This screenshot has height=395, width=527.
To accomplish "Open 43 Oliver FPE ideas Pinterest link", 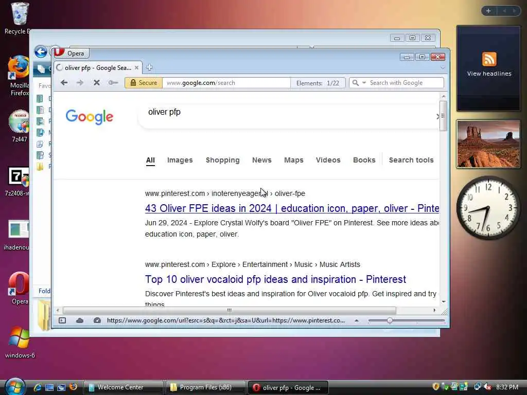I will (292, 208).
